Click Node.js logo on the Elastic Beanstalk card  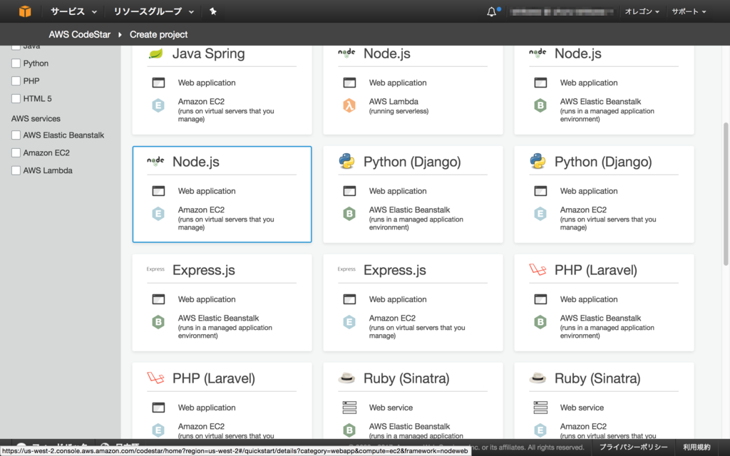[538, 53]
